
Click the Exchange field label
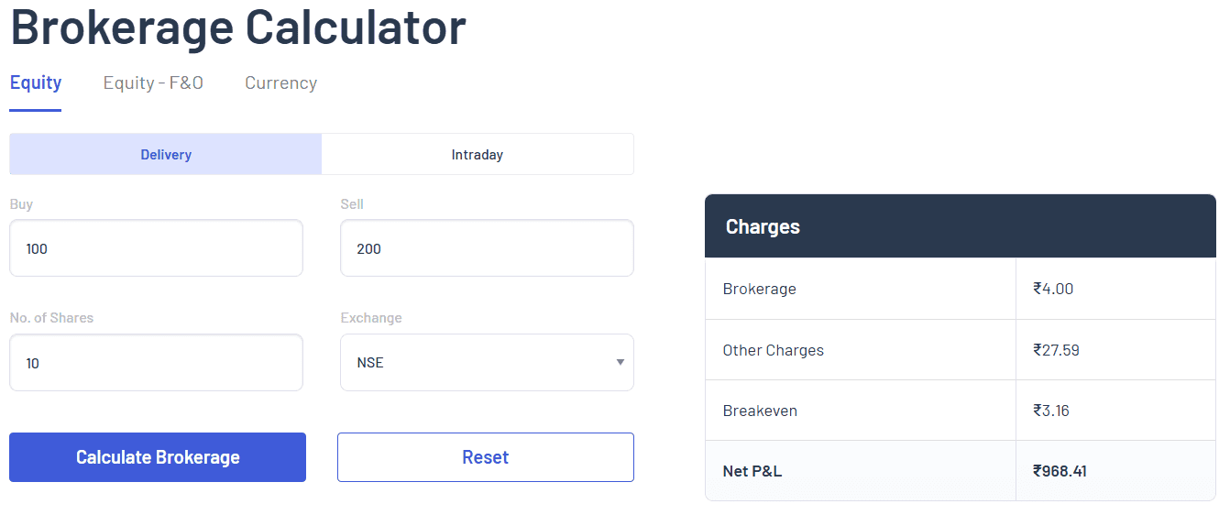click(371, 318)
